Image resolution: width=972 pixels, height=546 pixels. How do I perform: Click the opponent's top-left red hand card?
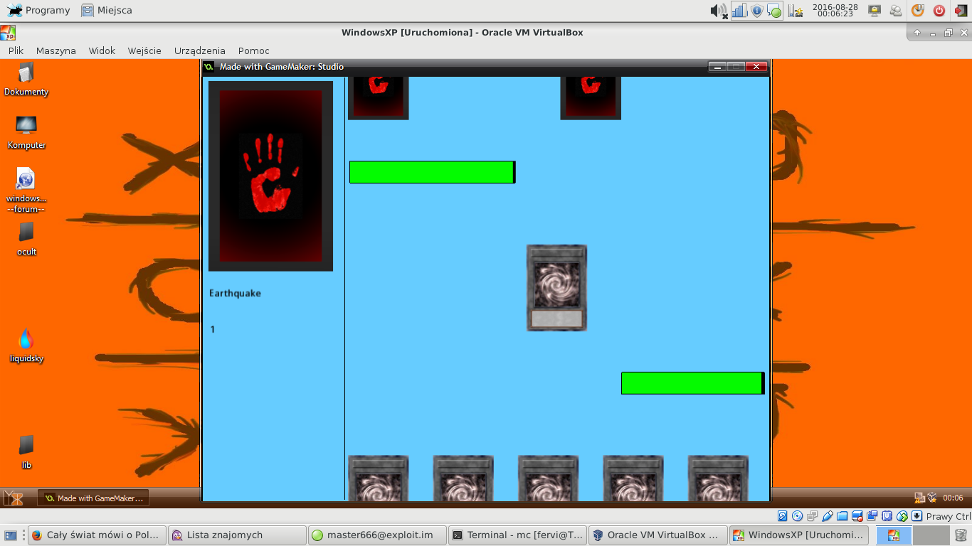click(378, 97)
